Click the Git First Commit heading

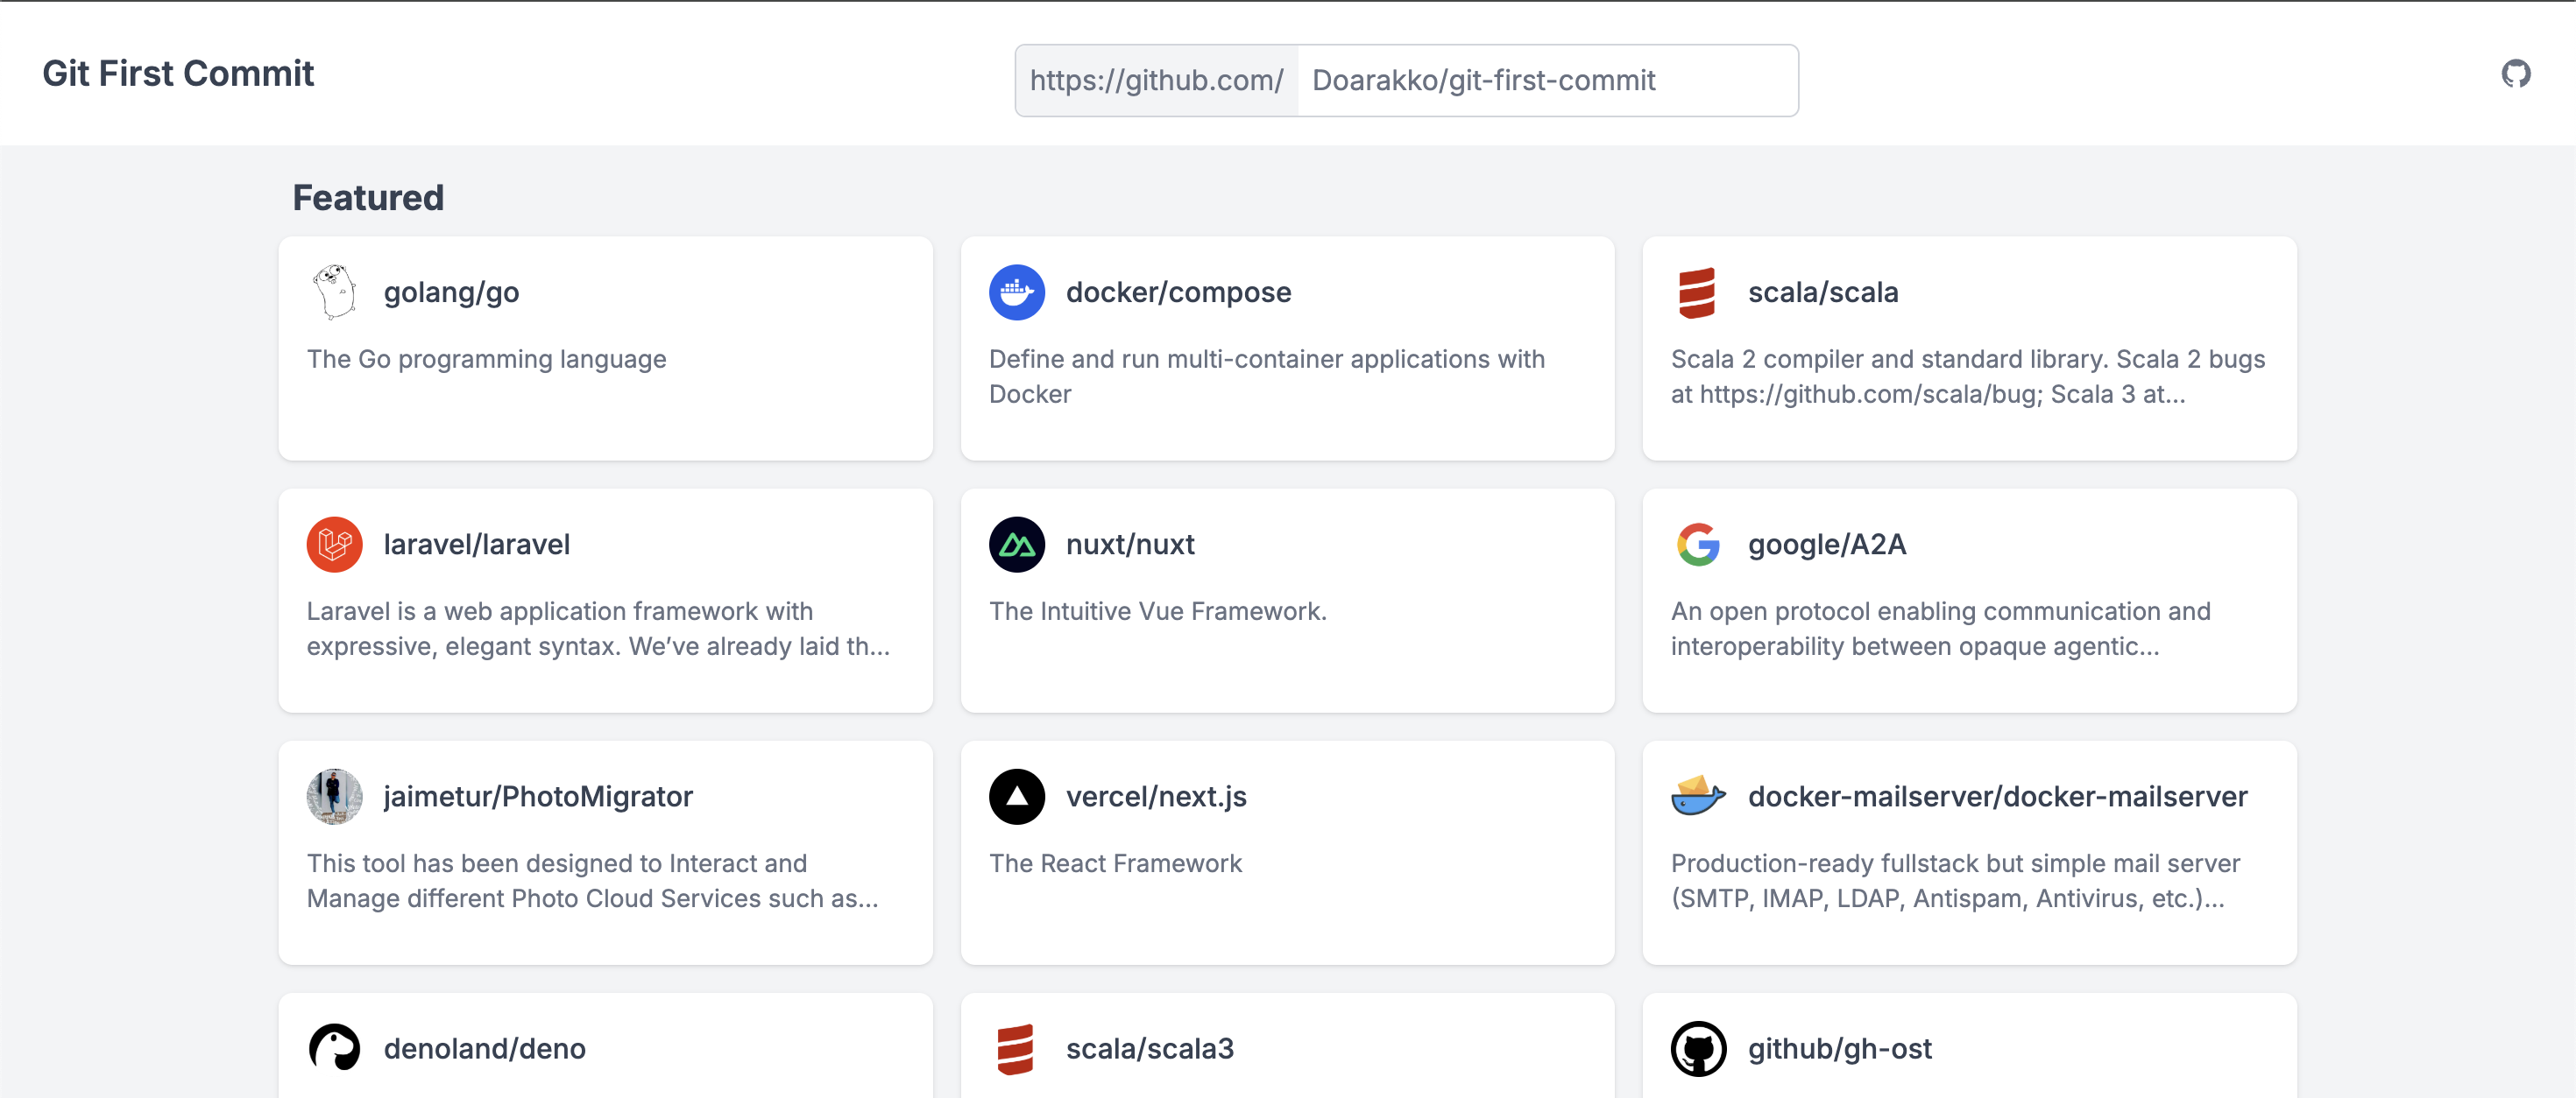click(x=178, y=73)
